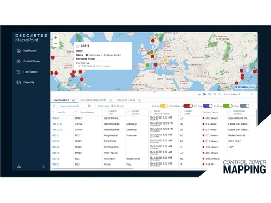Close the My Active Shipments tab
Screen dimensions: 271x203
tap(111, 100)
